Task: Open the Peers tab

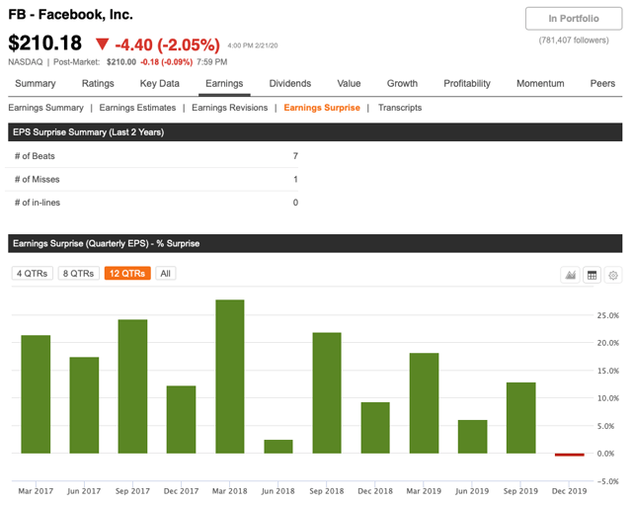Action: click(602, 84)
